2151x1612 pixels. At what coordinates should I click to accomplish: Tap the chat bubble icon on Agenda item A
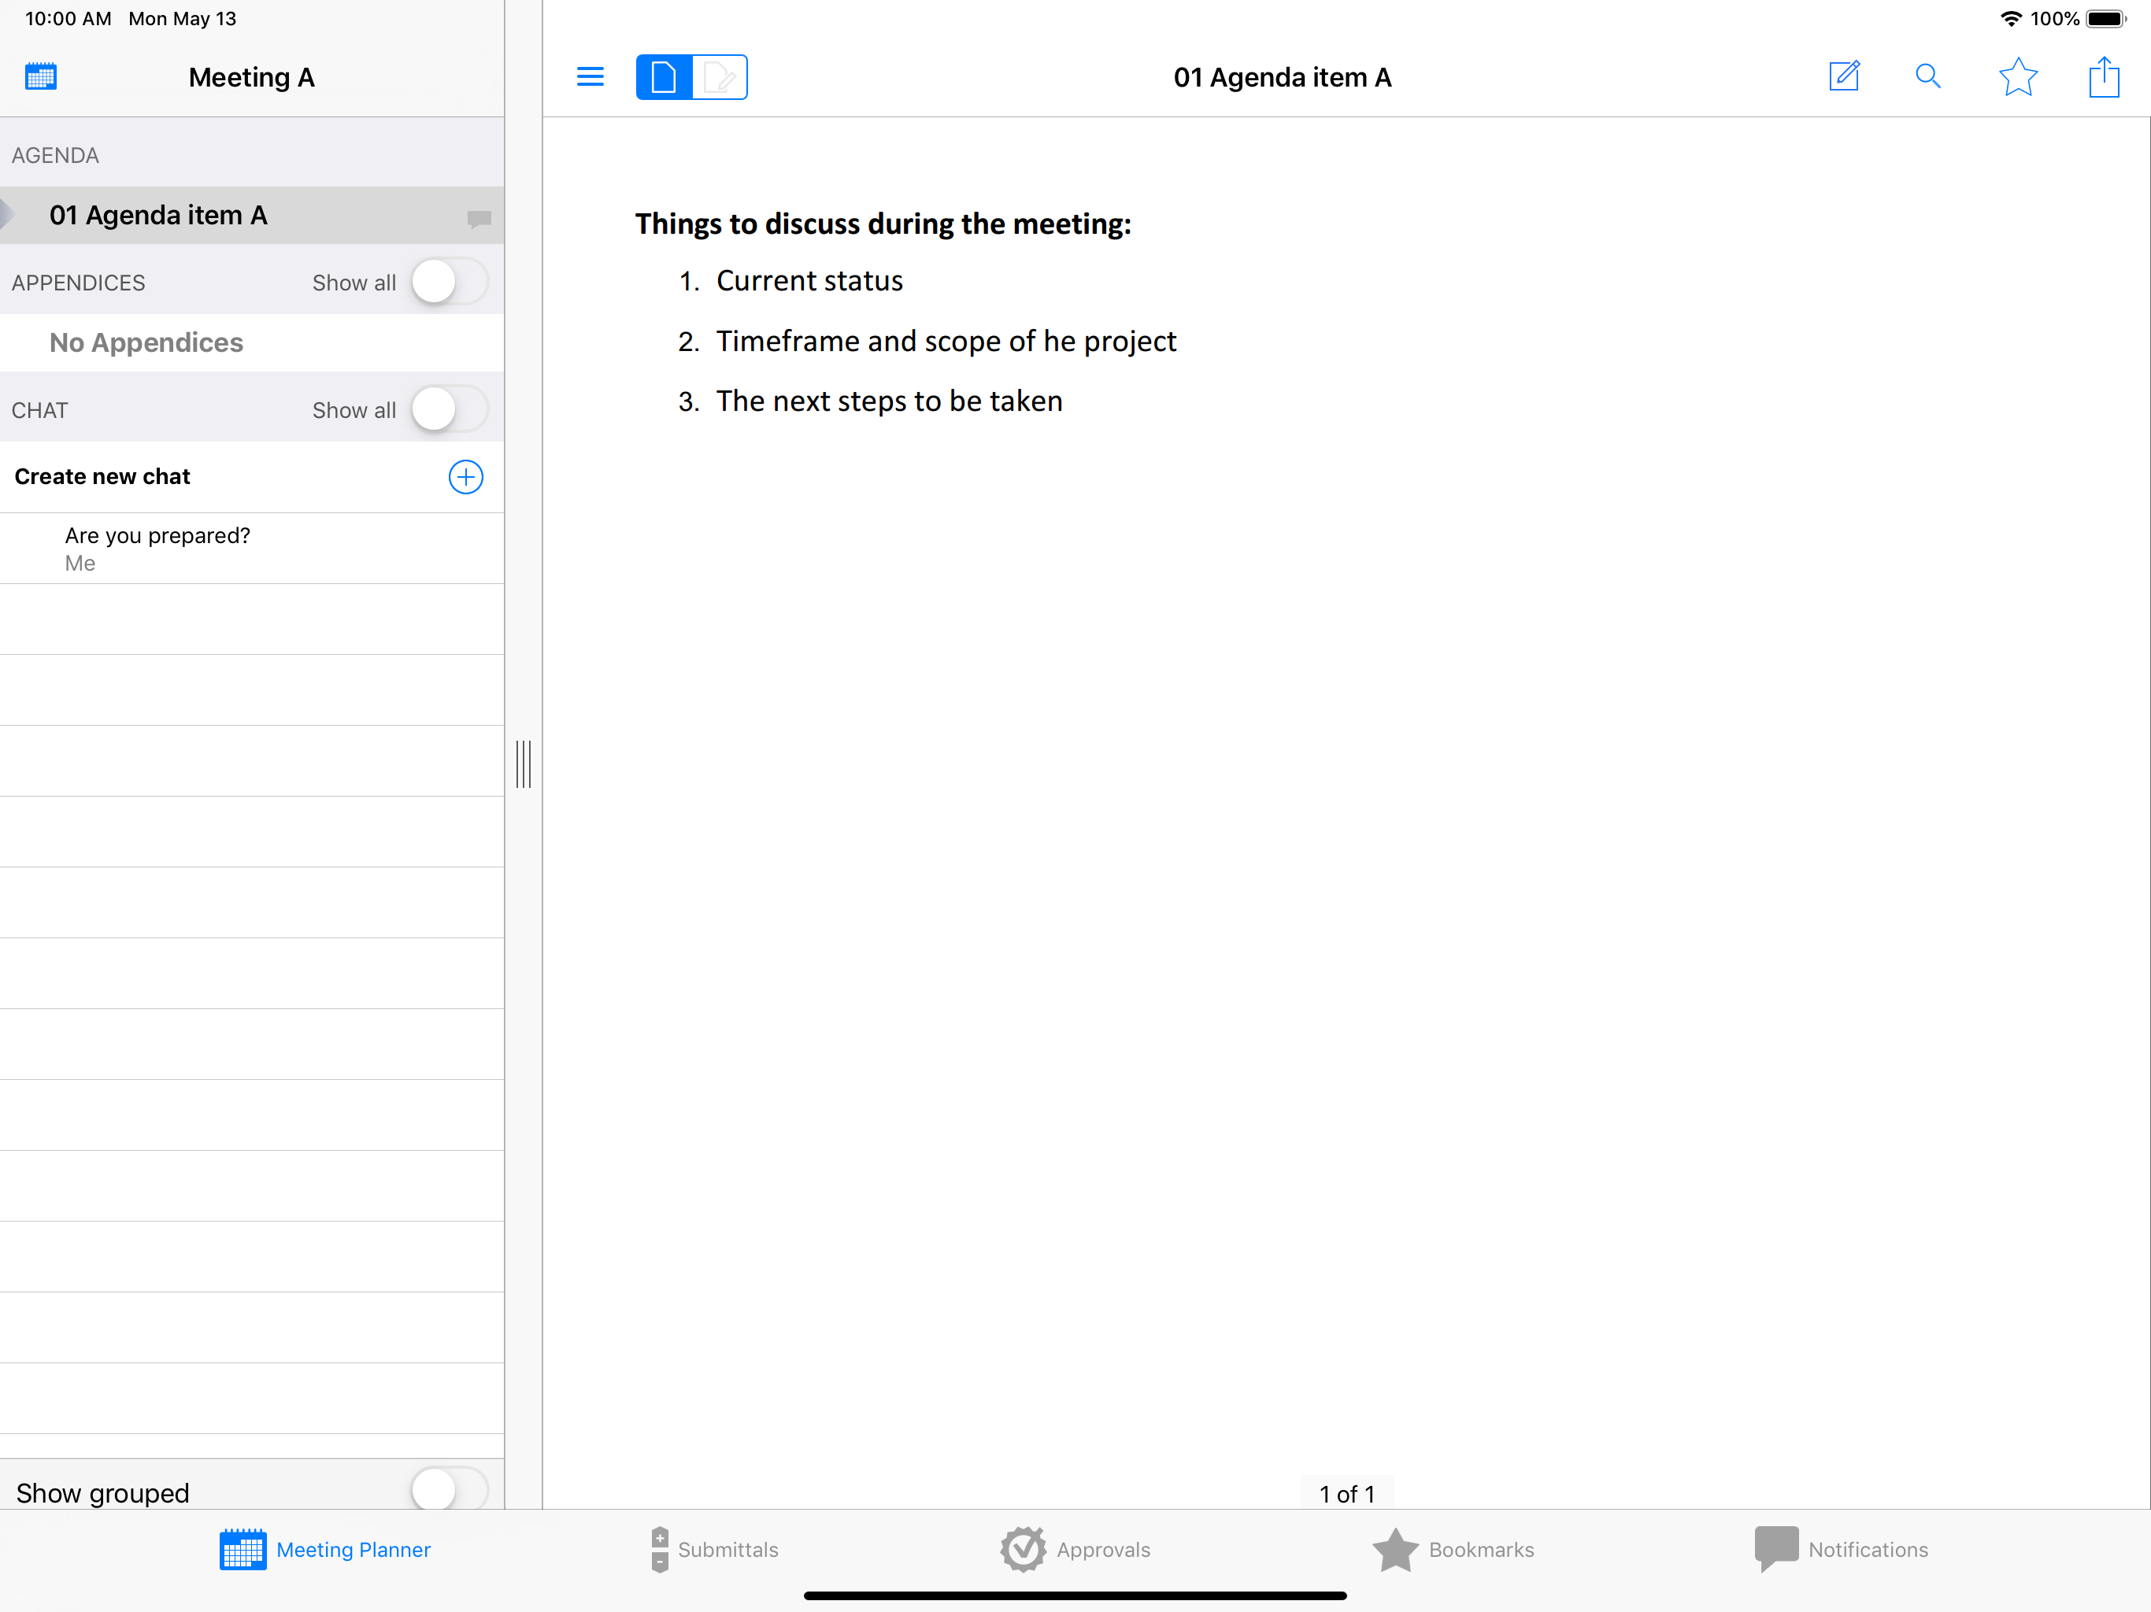point(479,219)
